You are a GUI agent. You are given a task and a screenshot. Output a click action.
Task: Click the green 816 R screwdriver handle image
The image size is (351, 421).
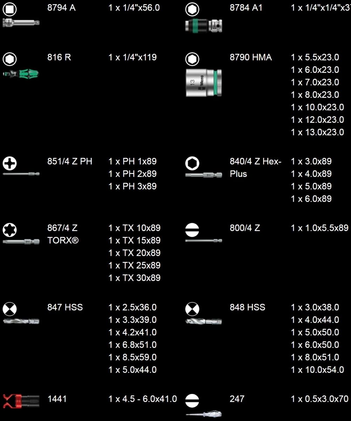[x=21, y=74]
